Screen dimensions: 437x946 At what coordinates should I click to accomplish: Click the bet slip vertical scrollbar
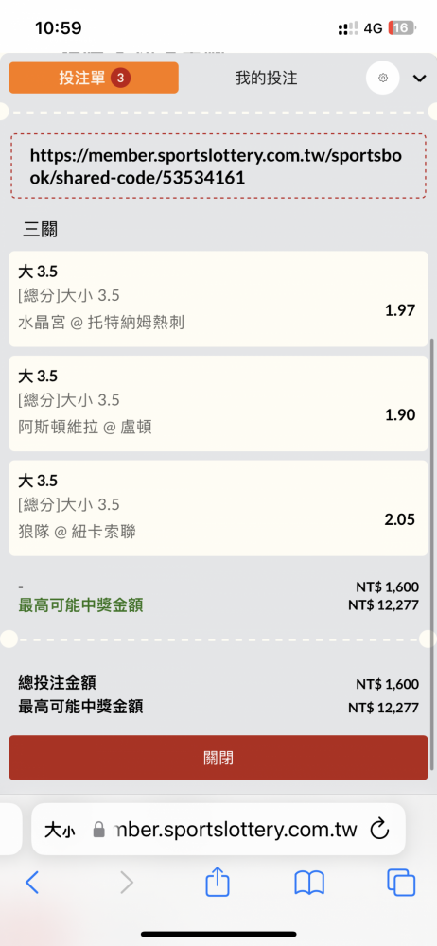432,552
